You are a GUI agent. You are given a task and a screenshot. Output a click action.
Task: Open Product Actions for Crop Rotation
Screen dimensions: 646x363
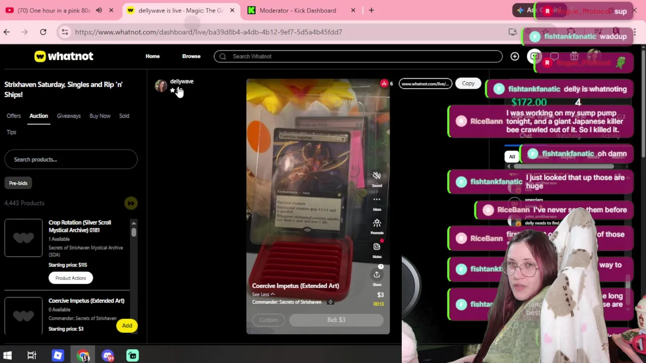71,278
